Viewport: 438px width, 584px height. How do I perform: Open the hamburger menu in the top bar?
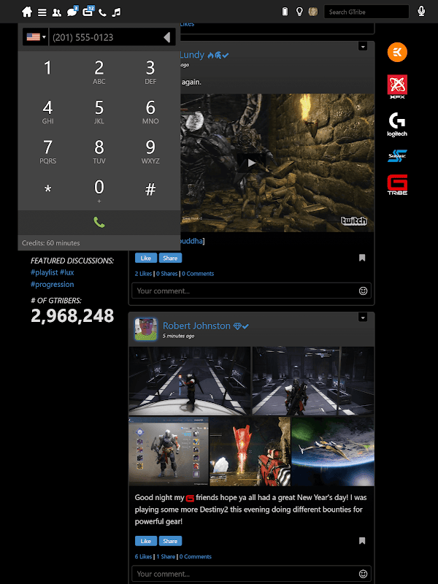(42, 12)
